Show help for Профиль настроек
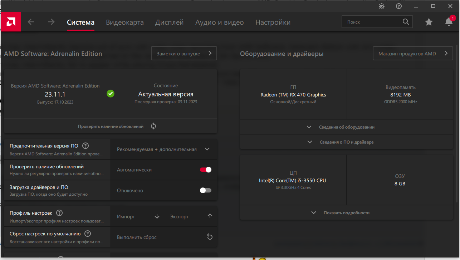Screen dimensions: 460x260 59,213
